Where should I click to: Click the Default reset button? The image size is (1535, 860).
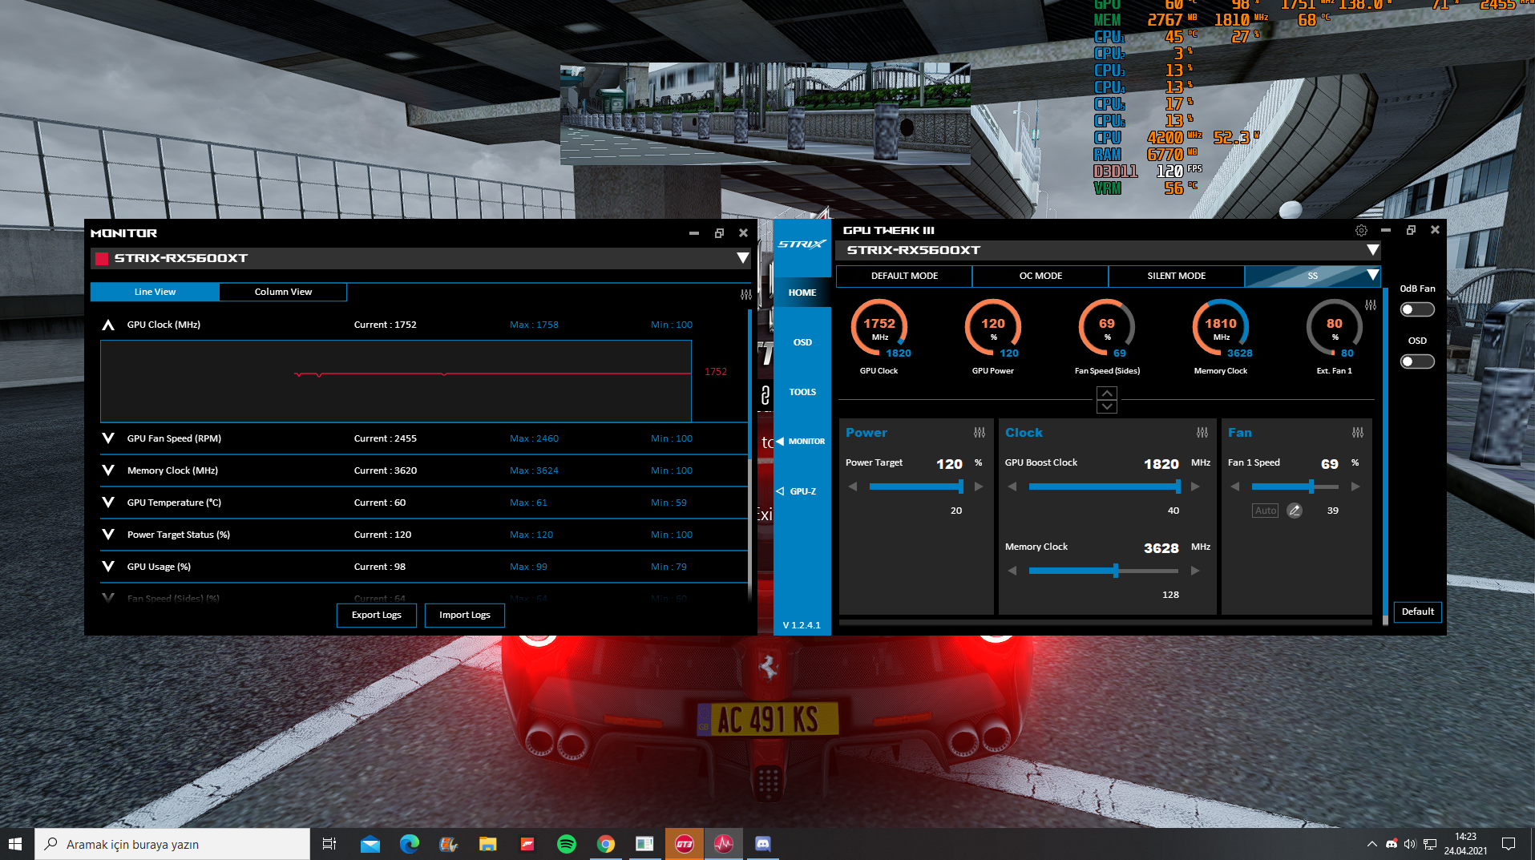click(1418, 612)
